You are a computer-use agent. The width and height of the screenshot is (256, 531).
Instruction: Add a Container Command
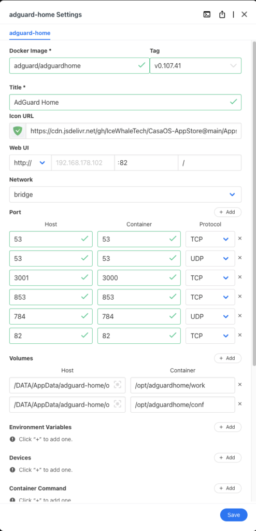[227, 488]
